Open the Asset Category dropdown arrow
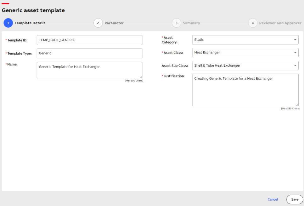The height and width of the screenshot is (206, 304). click(295, 40)
